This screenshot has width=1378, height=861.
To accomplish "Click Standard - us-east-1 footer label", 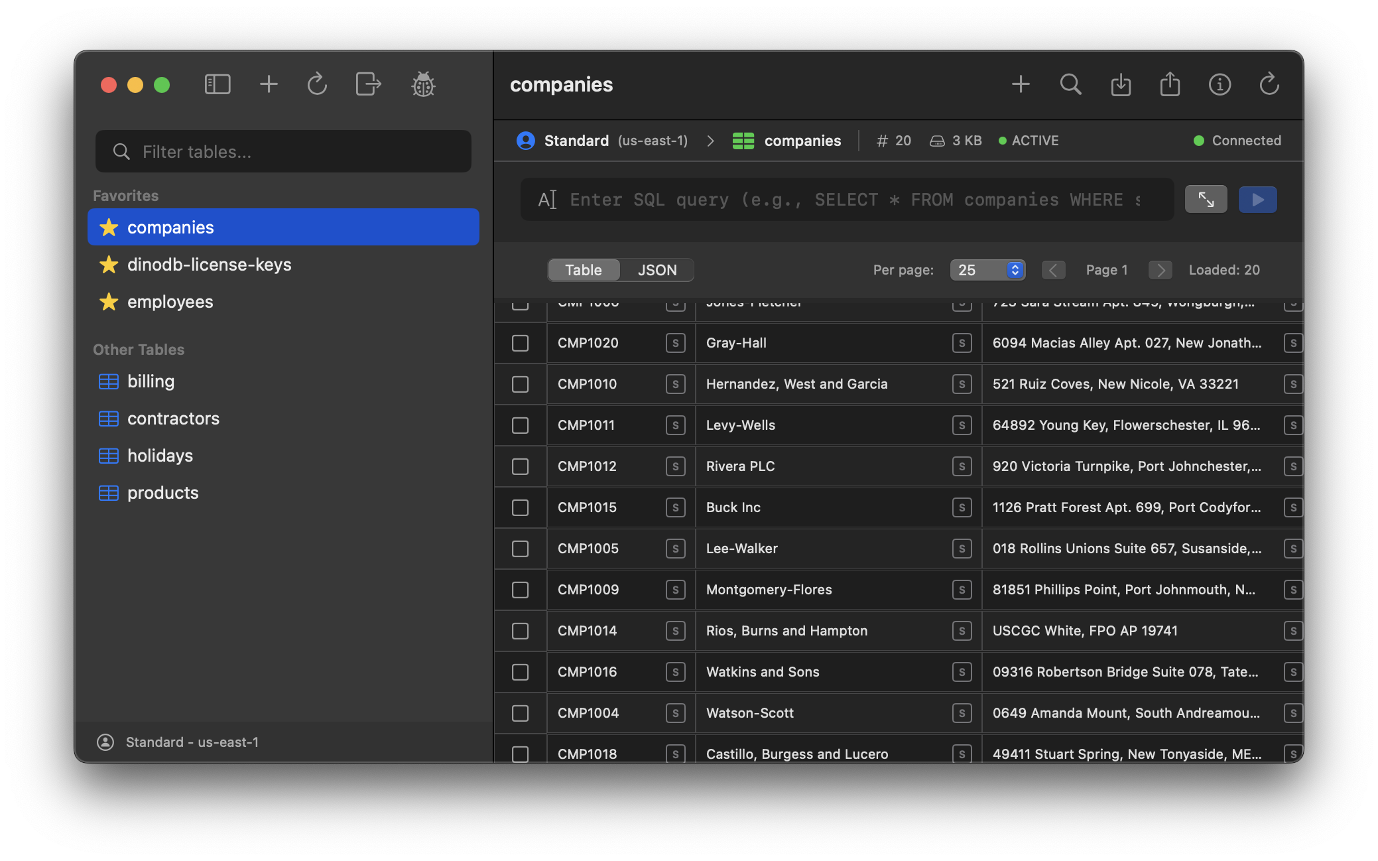I will (x=192, y=742).
